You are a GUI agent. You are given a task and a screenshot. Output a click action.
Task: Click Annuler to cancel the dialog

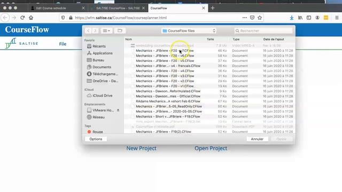(x=257, y=139)
